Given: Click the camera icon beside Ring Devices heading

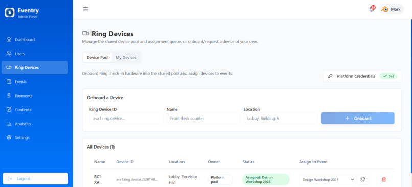Looking at the screenshot, I should [85, 33].
